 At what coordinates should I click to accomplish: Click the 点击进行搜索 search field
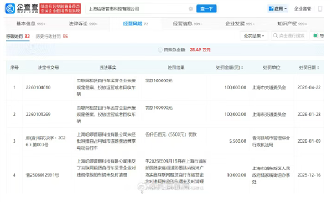[289, 36]
